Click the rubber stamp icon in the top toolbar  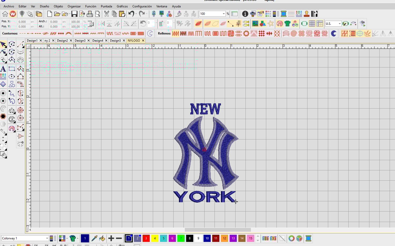307,14
